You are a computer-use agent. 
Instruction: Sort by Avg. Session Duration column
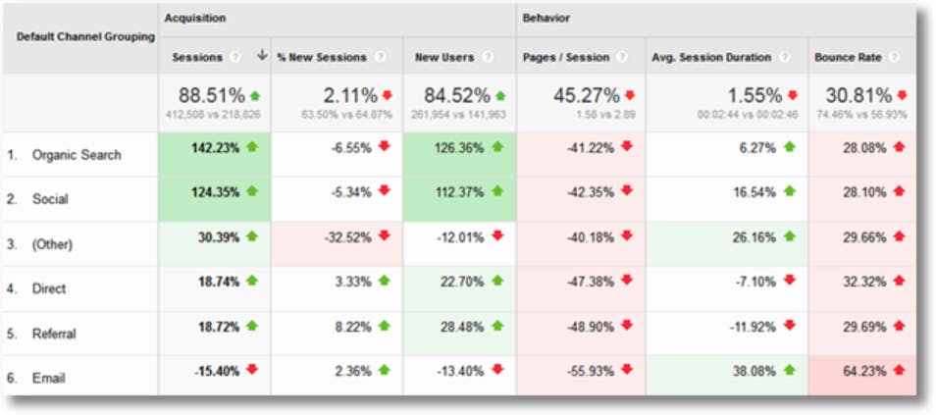point(712,57)
